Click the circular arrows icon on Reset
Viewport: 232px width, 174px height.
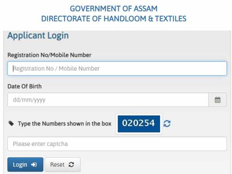pos(71,165)
